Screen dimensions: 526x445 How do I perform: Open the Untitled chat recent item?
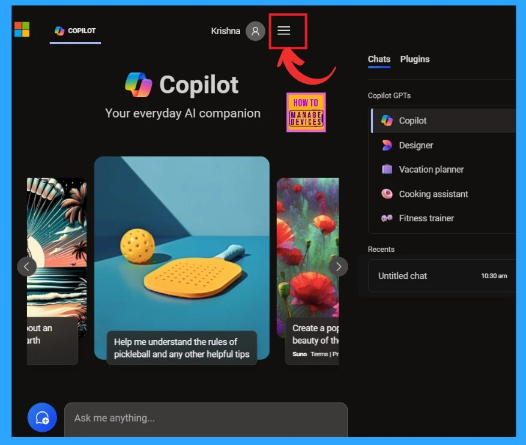click(442, 276)
